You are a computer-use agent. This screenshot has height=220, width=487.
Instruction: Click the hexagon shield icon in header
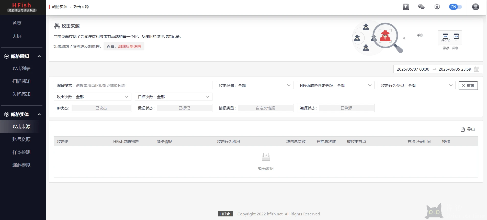click(x=437, y=7)
